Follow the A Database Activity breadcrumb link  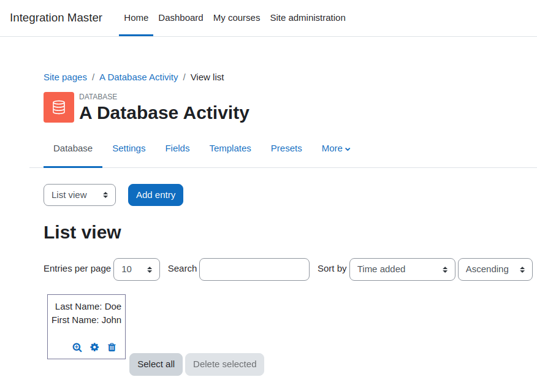pos(139,77)
